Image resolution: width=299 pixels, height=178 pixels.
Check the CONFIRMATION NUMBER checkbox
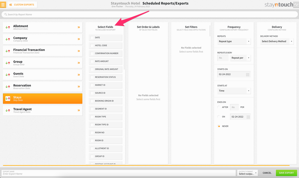click(92, 53)
